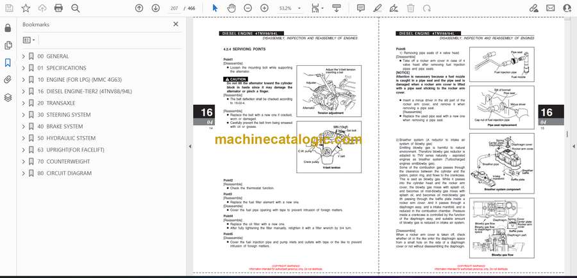This screenshot has width=577, height=278.
Task: Select the highlight pen tool
Action: click(x=377, y=8)
